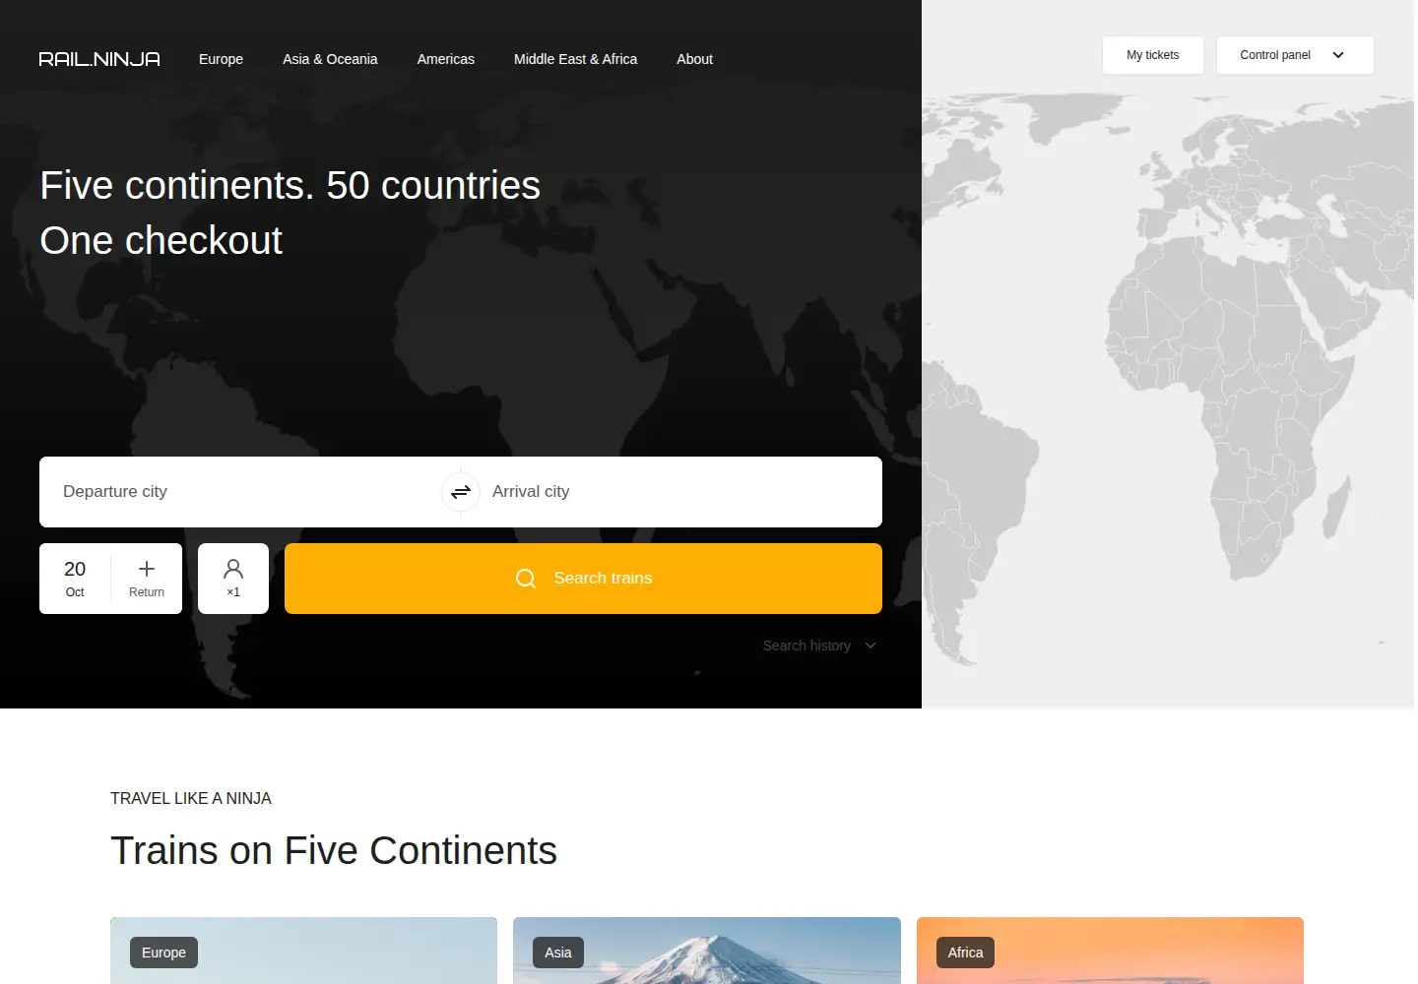
Task: Open the 20 Oct departure date picker
Action: pyautogui.click(x=75, y=579)
